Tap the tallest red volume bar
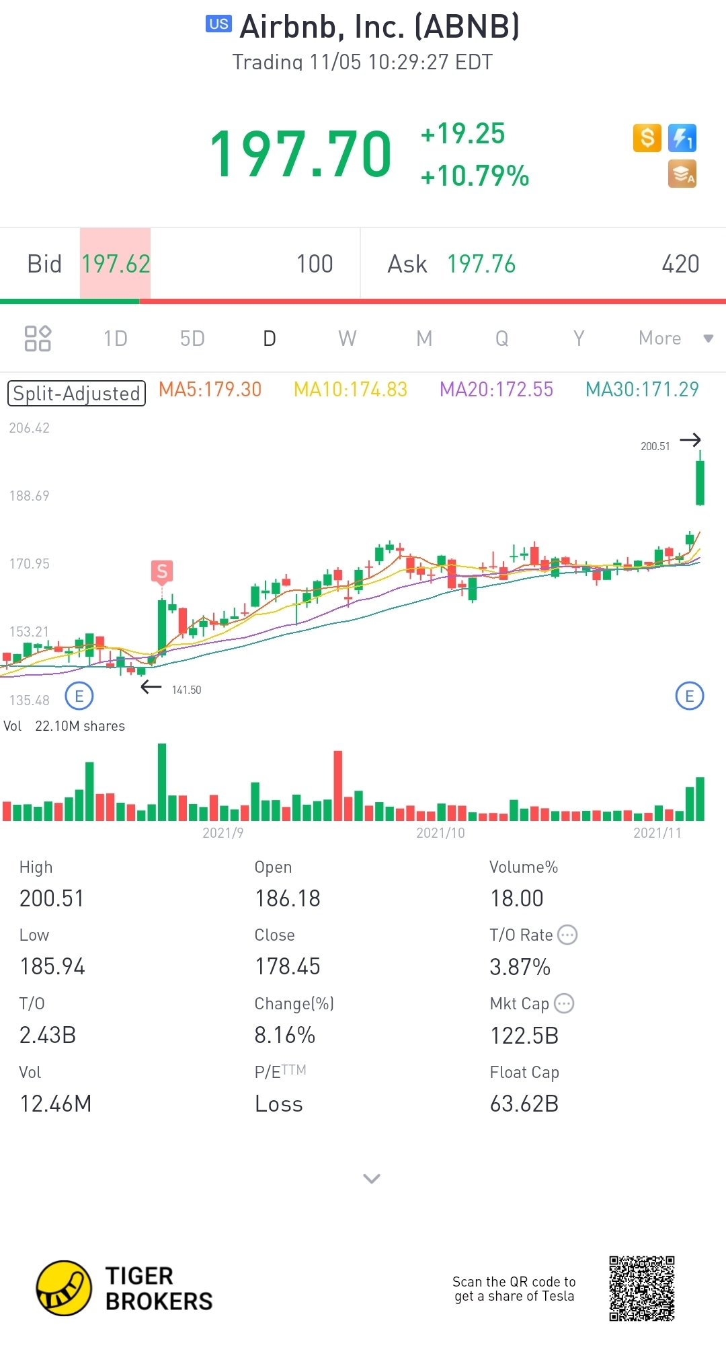This screenshot has width=726, height=1370. (338, 785)
